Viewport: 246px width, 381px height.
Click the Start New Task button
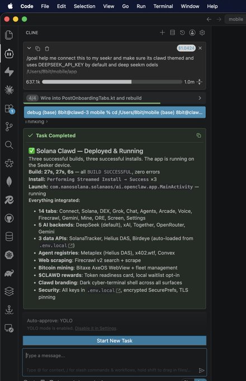[x=115, y=341]
